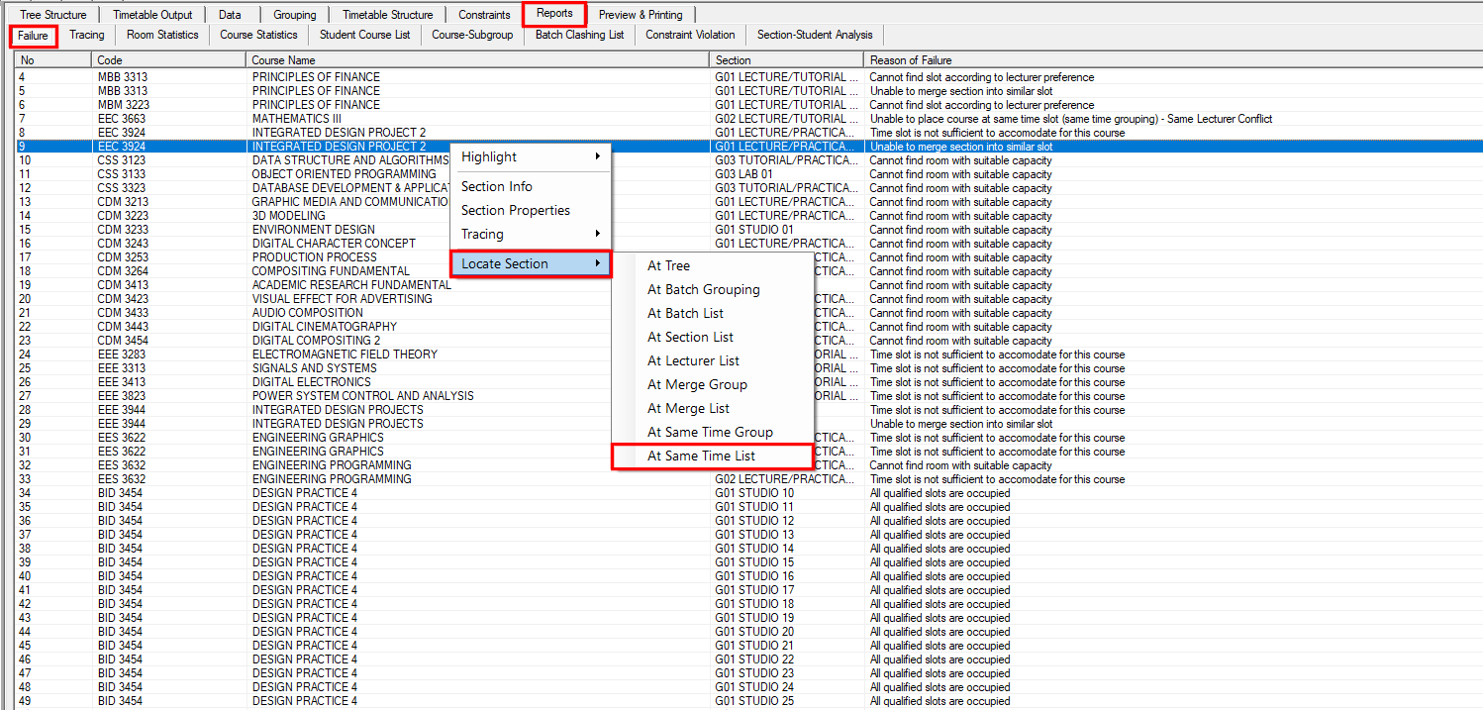Select the Failure sub-tab
1483x710 pixels.
click(x=33, y=36)
